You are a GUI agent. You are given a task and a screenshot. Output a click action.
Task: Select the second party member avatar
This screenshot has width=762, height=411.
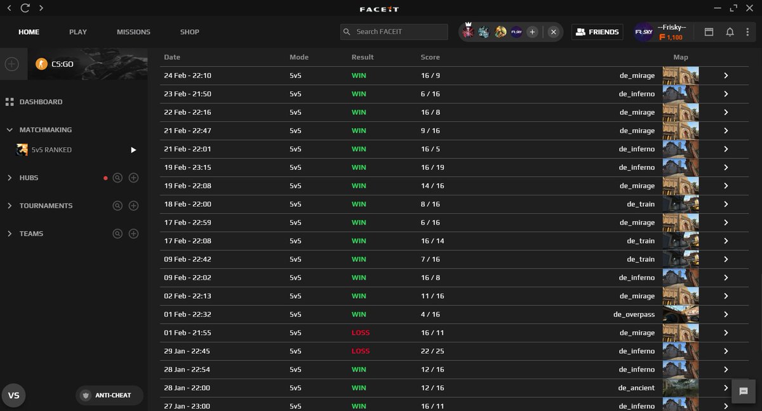click(x=485, y=32)
